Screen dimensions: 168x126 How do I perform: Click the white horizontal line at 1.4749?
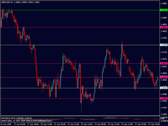click(x=80, y=45)
